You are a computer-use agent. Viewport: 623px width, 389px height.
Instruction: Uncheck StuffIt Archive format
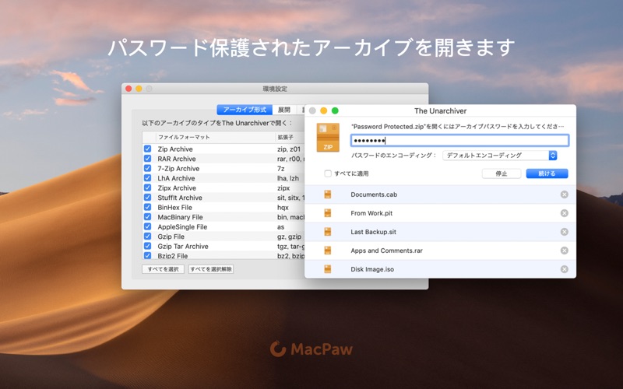pyautogui.click(x=147, y=198)
